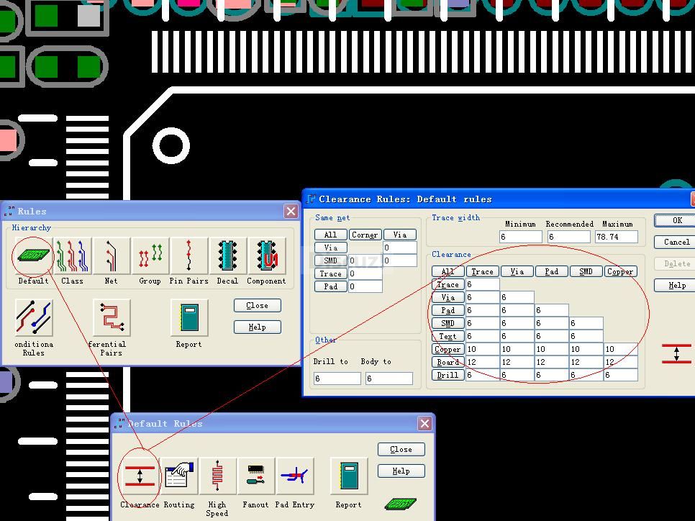Click Via column button in Same net

[x=400, y=235]
